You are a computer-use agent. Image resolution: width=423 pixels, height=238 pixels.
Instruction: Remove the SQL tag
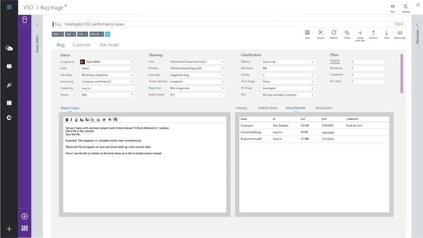[x=74, y=34]
